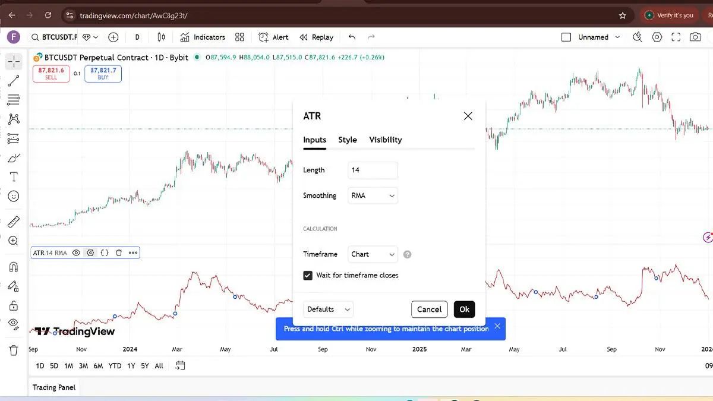Viewport: 713px width, 401px height.
Task: Open ATR source code braces icon
Action: point(105,252)
